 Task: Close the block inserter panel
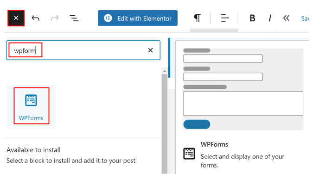(x=16, y=18)
